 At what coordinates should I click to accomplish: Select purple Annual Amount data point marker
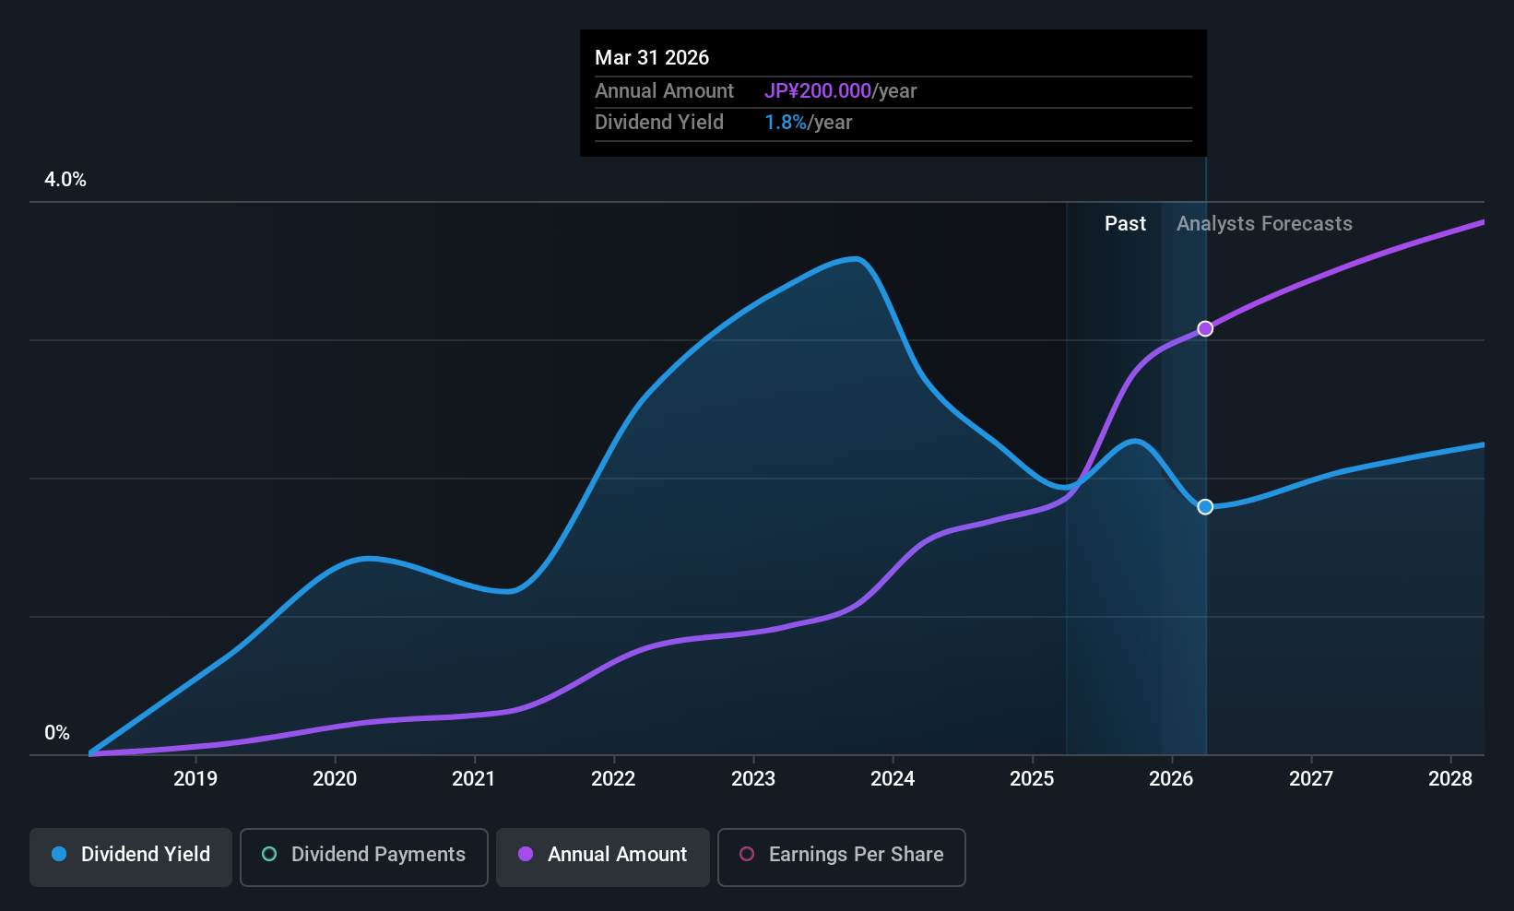(1205, 329)
